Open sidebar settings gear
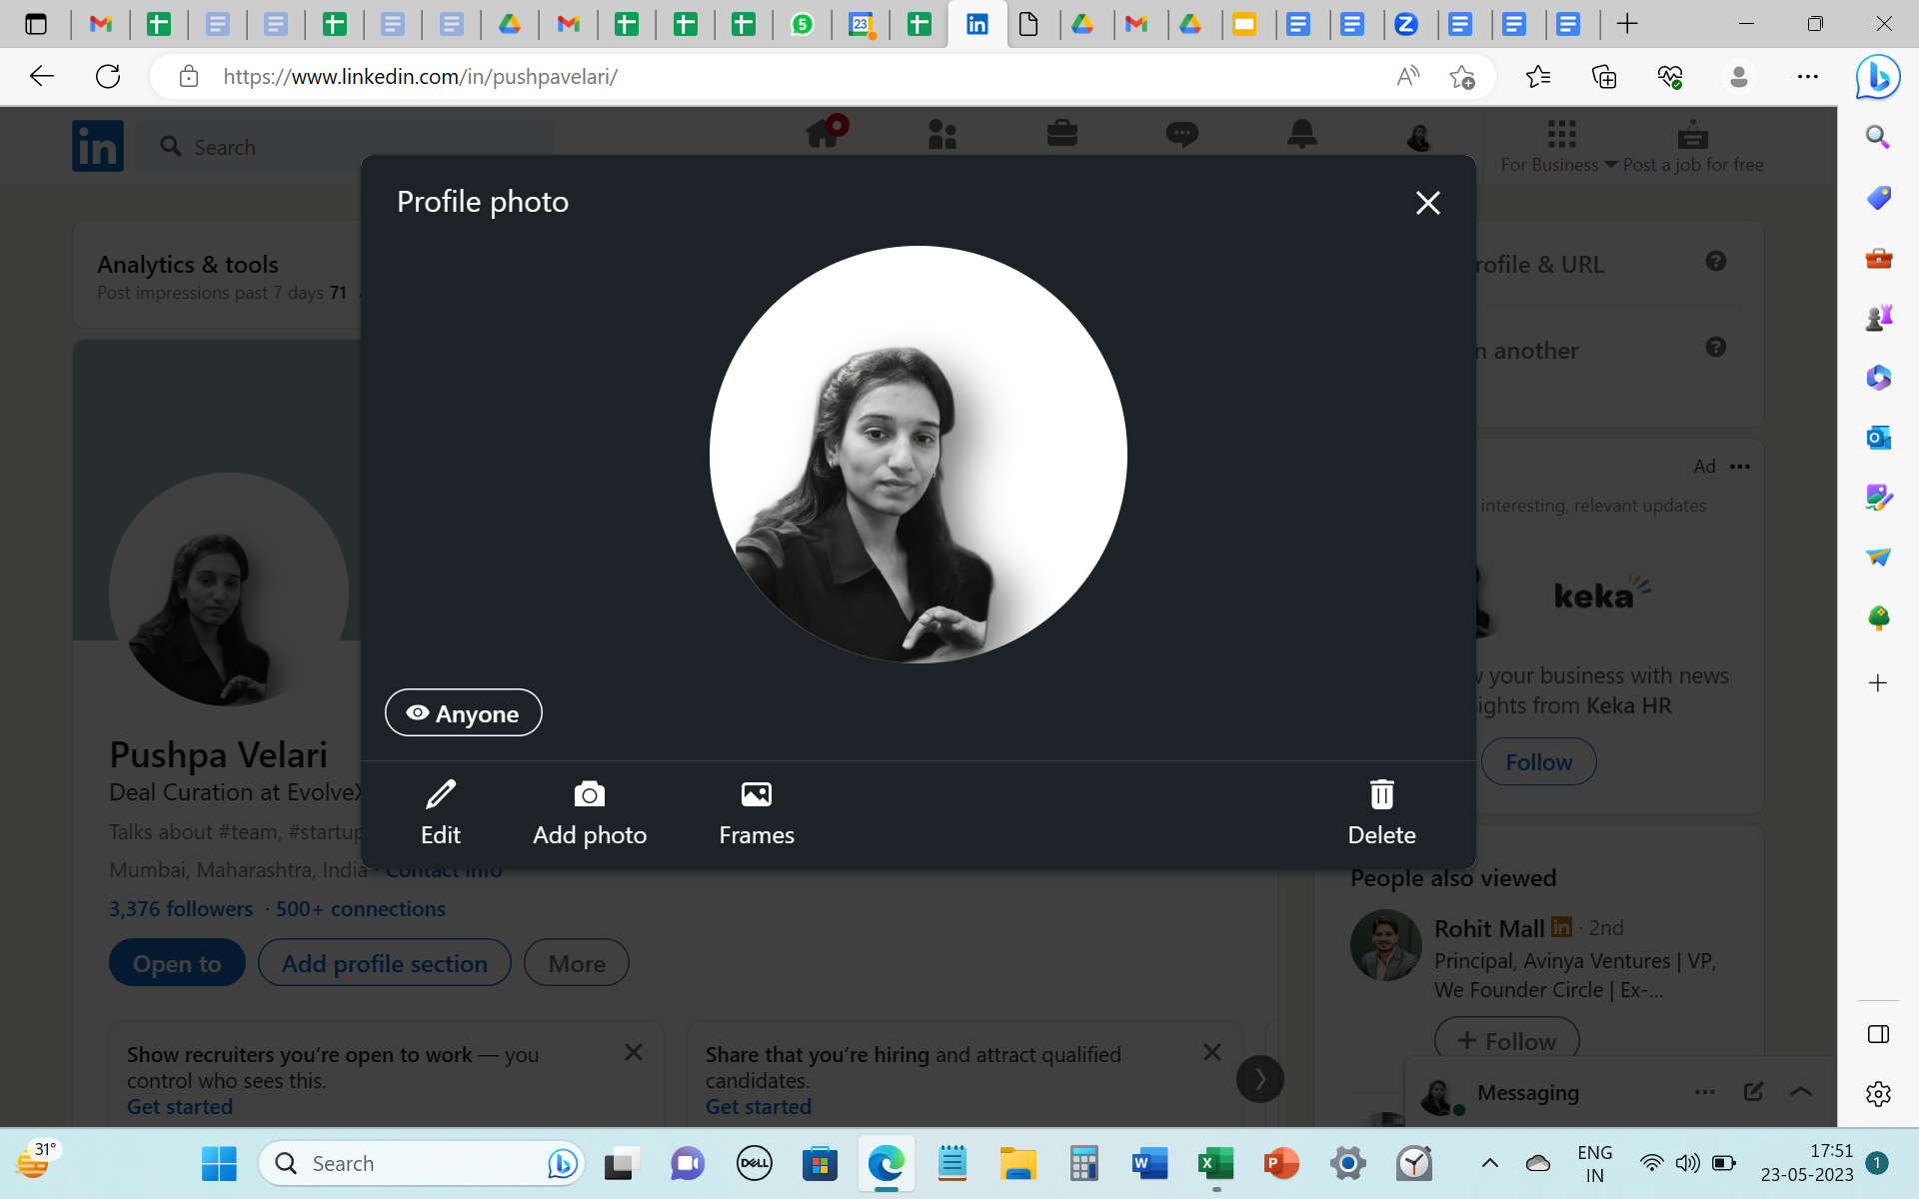Screen dimensions: 1919x1199 pos(1878,1094)
